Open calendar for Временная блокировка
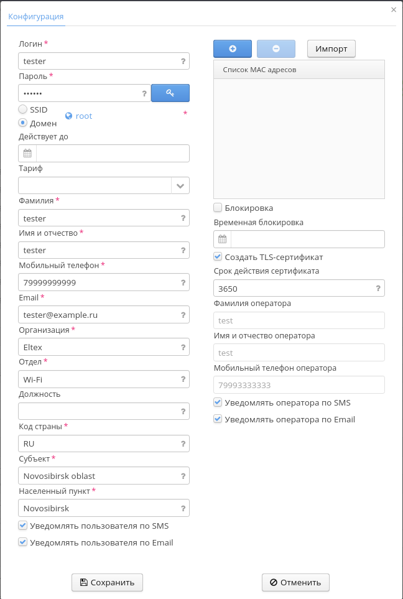The image size is (403, 599). click(223, 239)
